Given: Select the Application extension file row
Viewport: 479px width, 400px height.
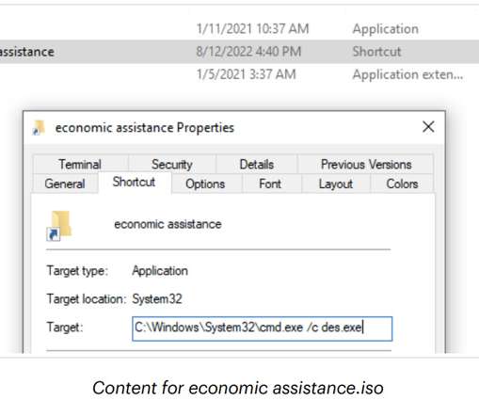Looking at the screenshot, I should coord(239,74).
